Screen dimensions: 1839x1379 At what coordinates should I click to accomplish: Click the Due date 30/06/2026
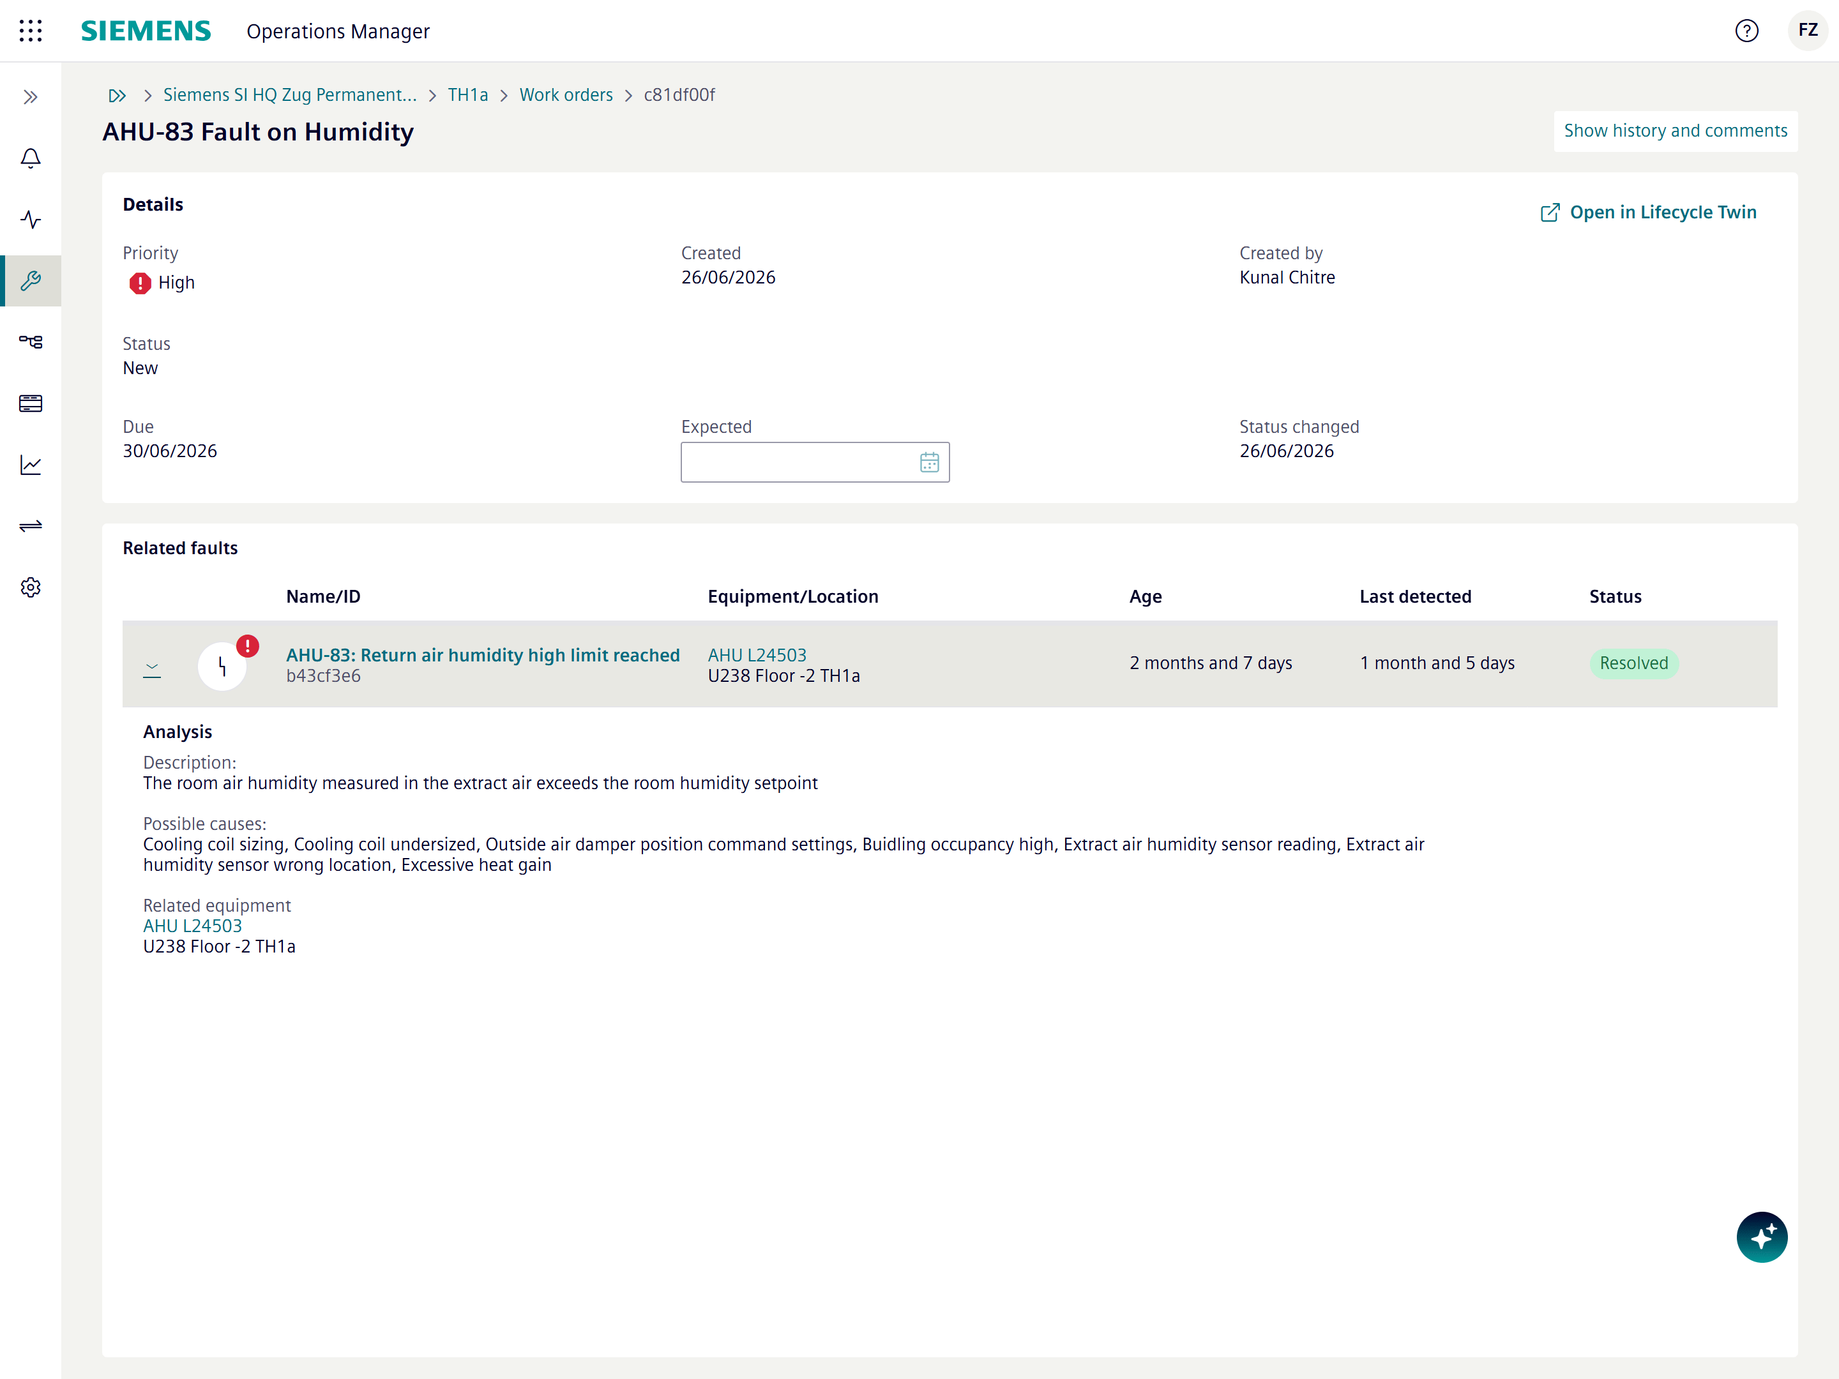click(x=170, y=451)
